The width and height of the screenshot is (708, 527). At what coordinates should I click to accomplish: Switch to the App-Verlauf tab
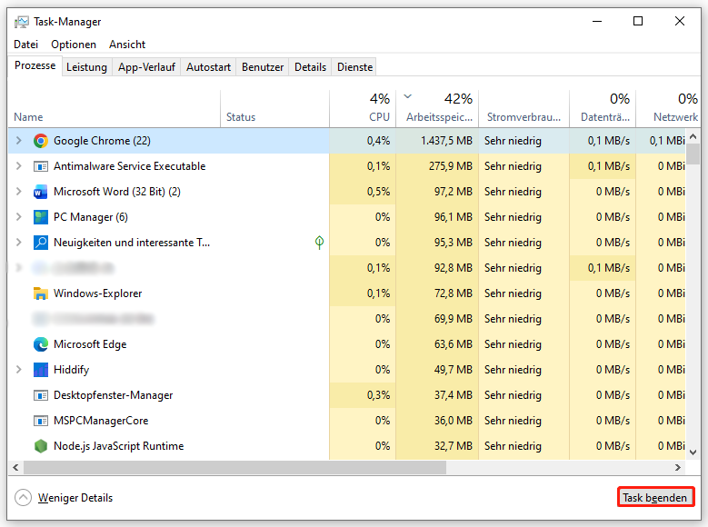click(x=146, y=67)
